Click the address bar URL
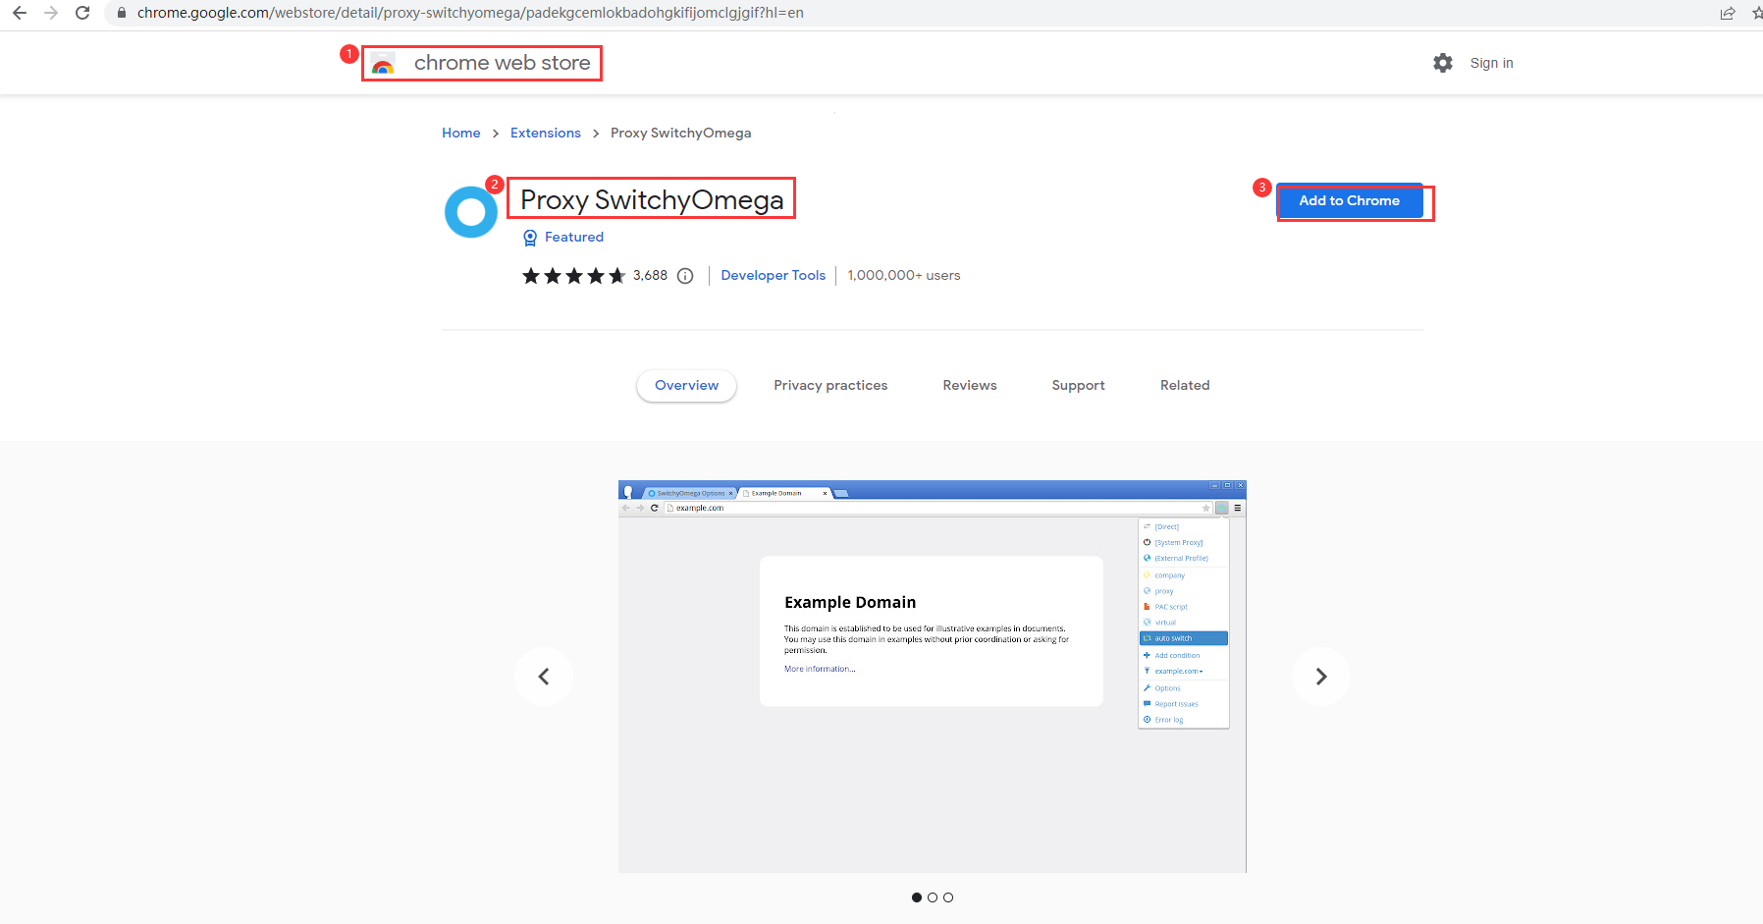Viewport: 1763px width, 924px height. coord(470,13)
